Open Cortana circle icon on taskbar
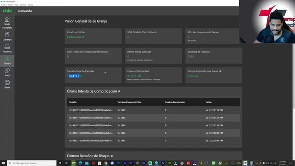295x166 pixels. click(60, 163)
